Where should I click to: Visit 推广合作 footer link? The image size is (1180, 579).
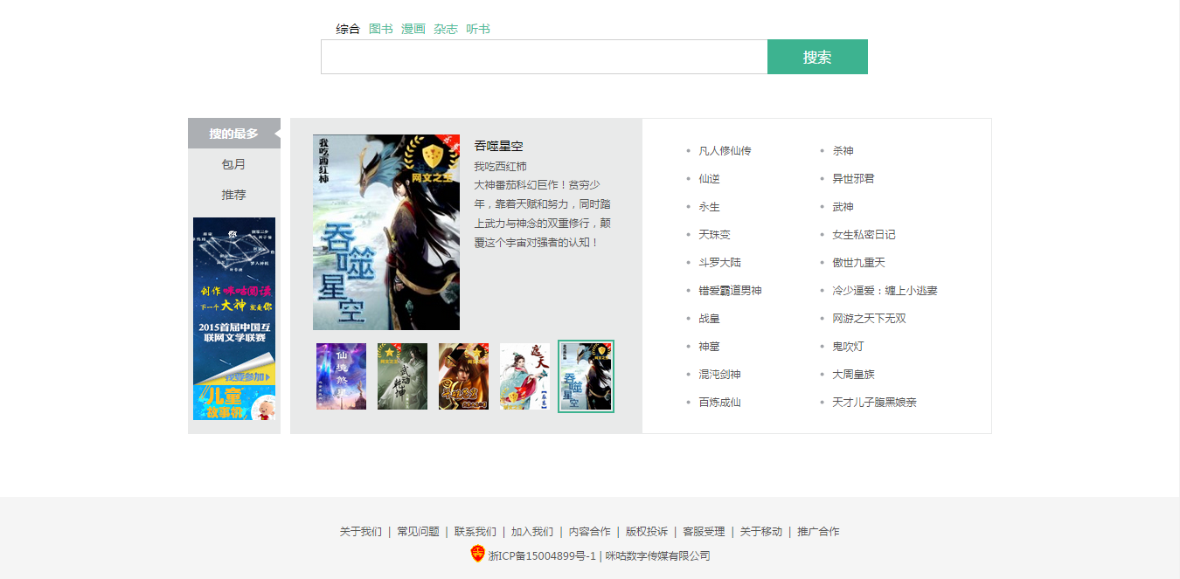tap(818, 532)
